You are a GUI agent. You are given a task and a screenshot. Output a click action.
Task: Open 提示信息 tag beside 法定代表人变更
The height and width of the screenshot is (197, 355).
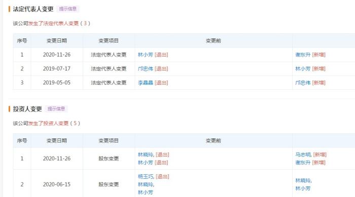(67, 9)
